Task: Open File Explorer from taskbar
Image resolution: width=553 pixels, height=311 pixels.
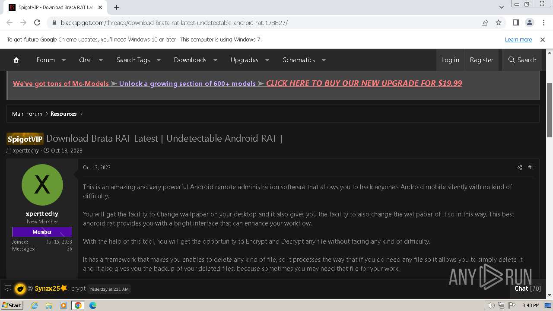Action: (49, 305)
